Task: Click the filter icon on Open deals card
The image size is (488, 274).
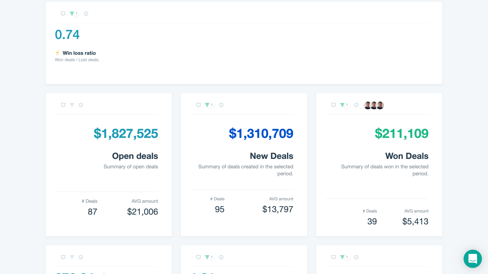Action: pyautogui.click(x=72, y=105)
